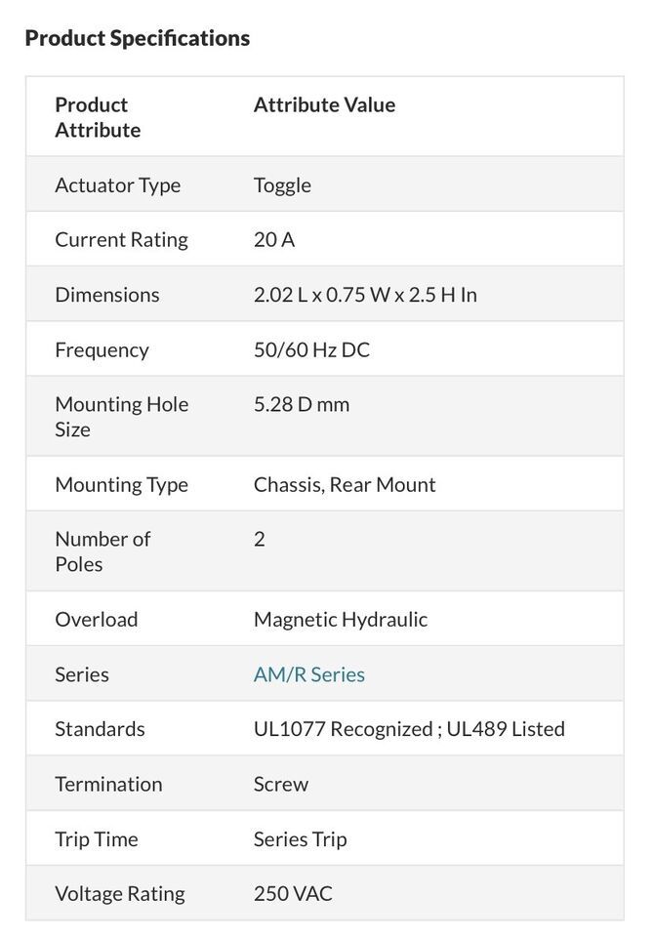Screen dimensions: 653x937
Task: Click the Voltage Rating label
Action: 120,894
